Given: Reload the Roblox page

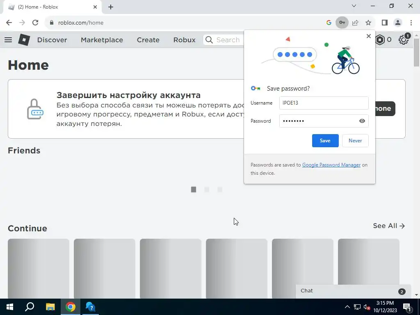Looking at the screenshot, I should click(35, 23).
